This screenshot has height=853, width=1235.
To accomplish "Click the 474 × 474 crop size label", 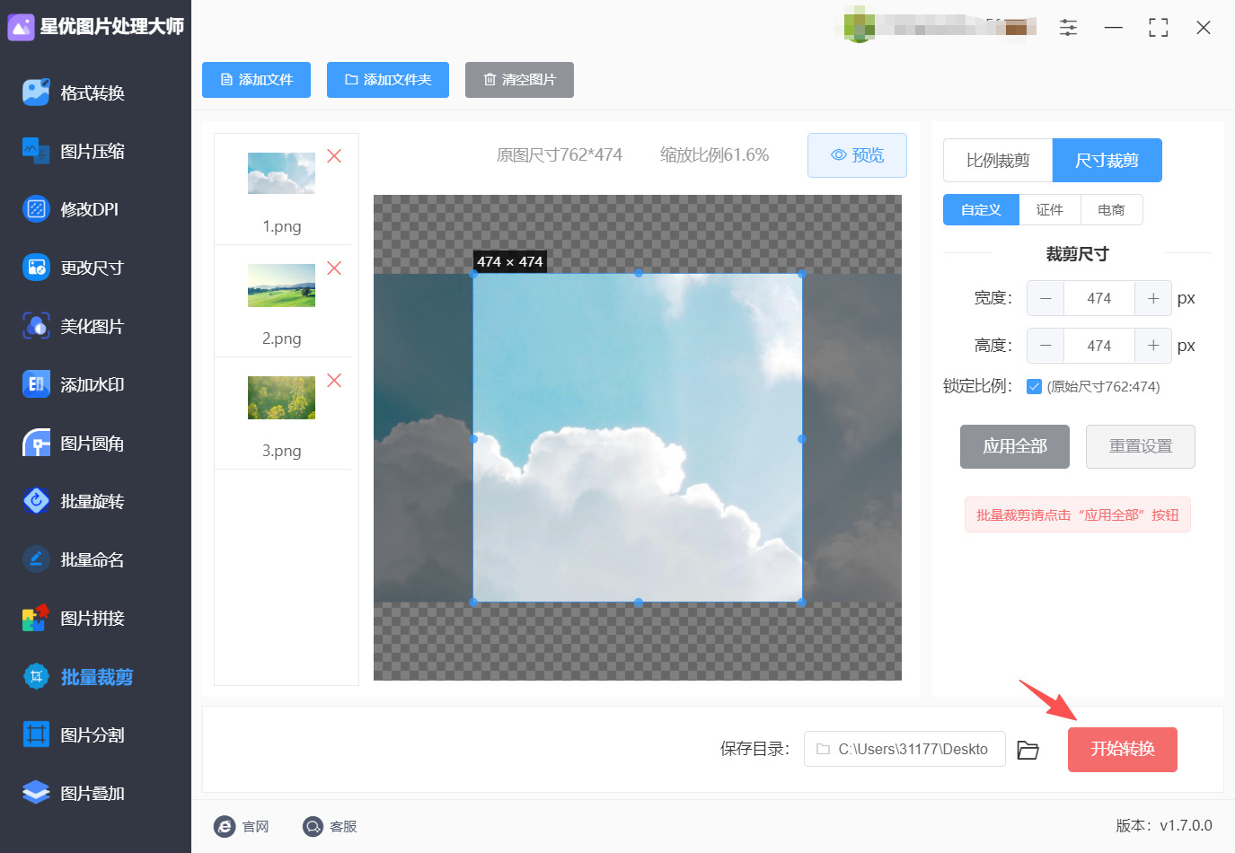I will coord(510,262).
